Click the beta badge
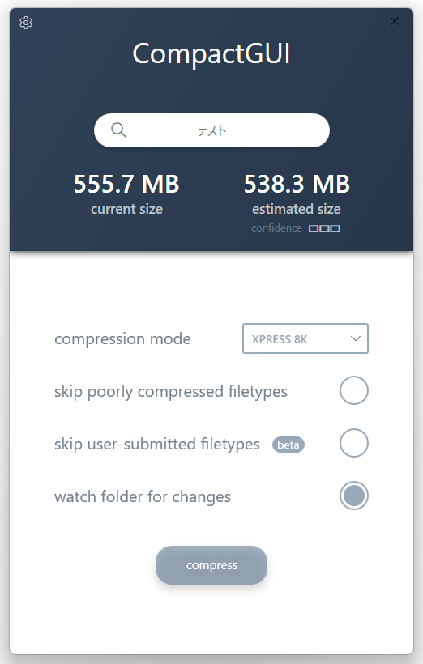The height and width of the screenshot is (664, 423). coord(288,445)
